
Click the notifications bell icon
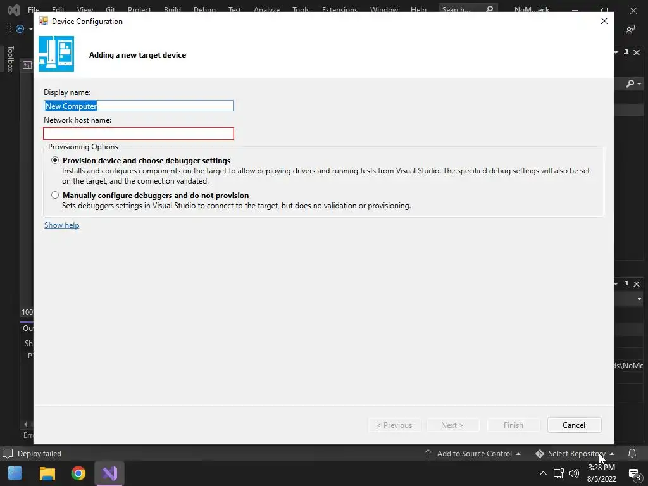click(x=632, y=453)
